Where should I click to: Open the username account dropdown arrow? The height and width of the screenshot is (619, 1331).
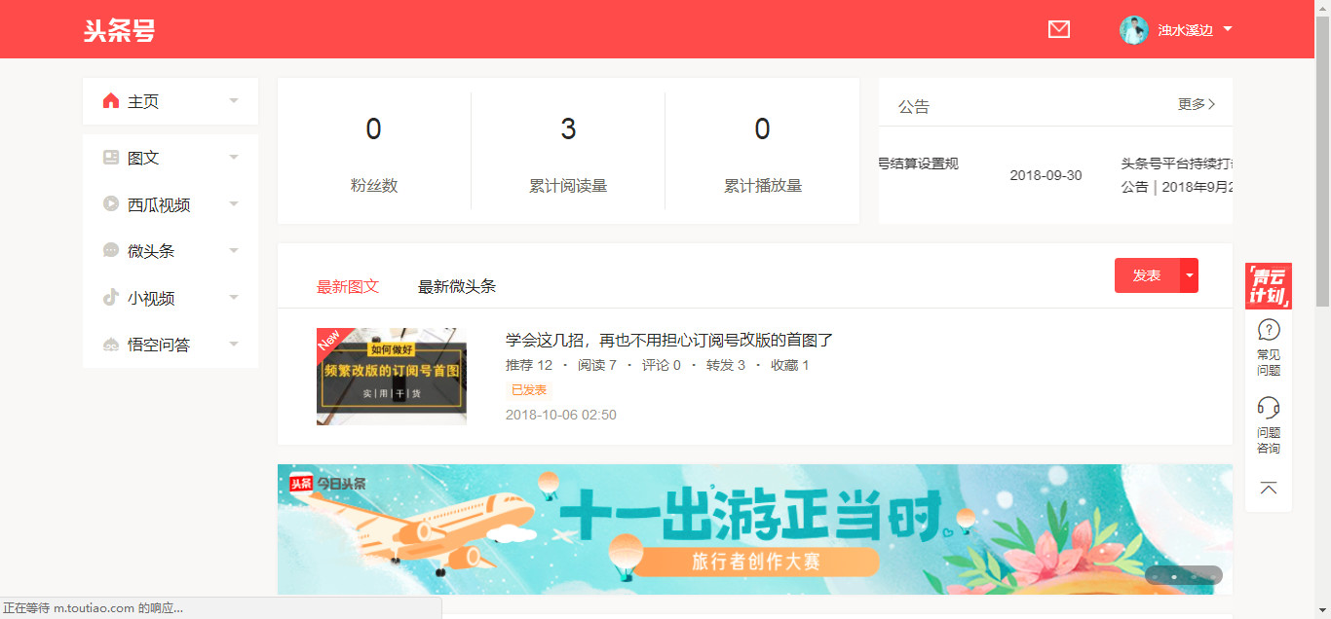[x=1228, y=29]
